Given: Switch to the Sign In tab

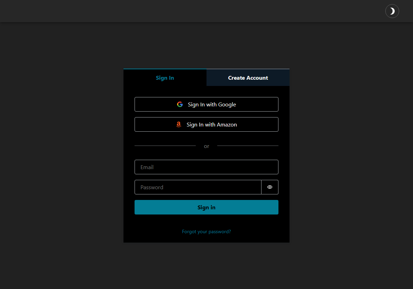Looking at the screenshot, I should [x=165, y=78].
